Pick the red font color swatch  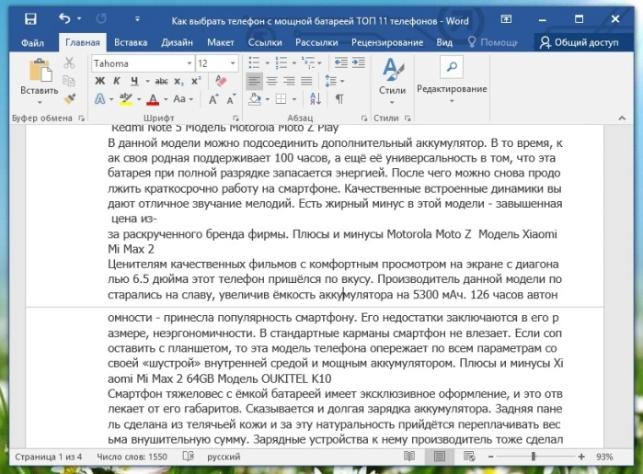tap(153, 99)
